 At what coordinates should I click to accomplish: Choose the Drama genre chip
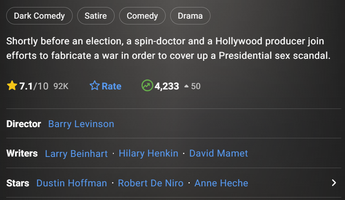pos(190,16)
